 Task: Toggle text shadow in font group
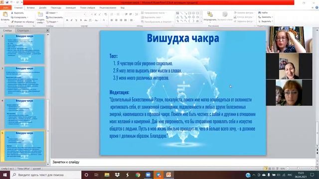(81, 20)
